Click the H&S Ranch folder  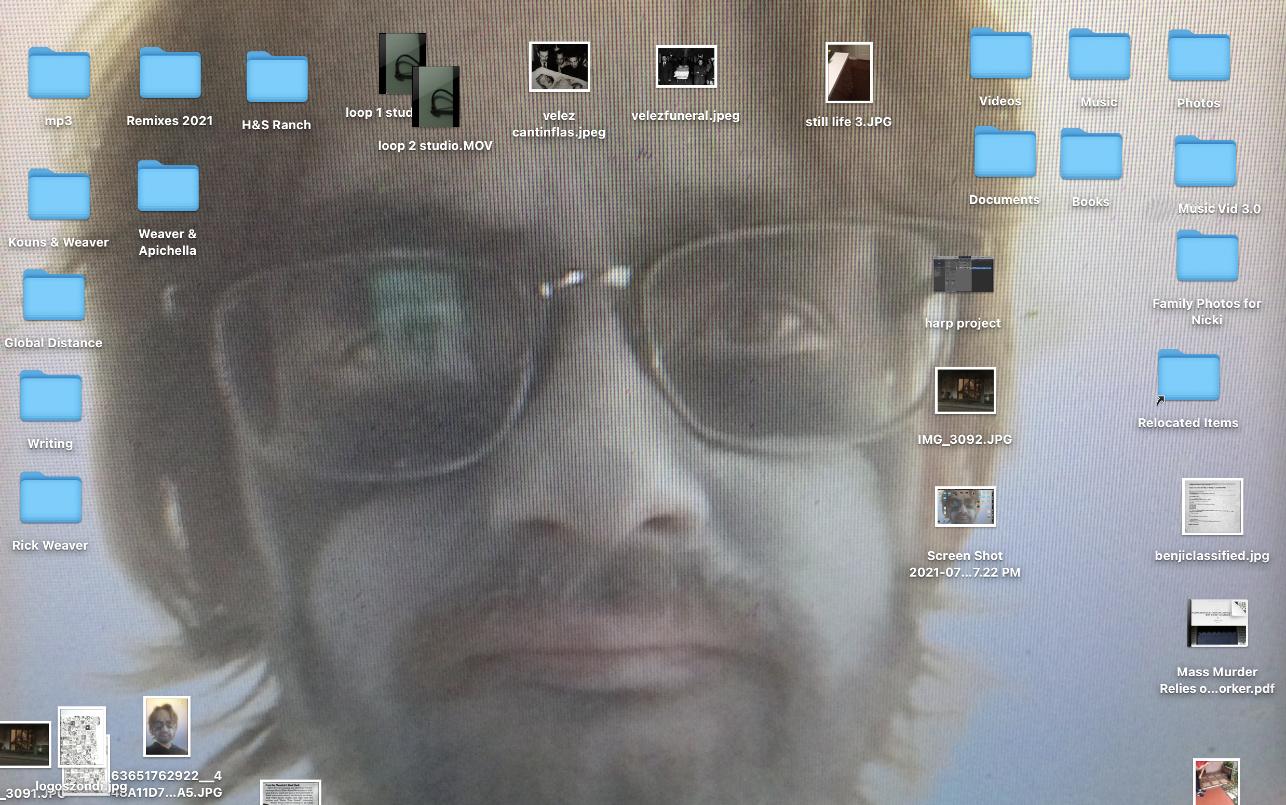pos(277,78)
